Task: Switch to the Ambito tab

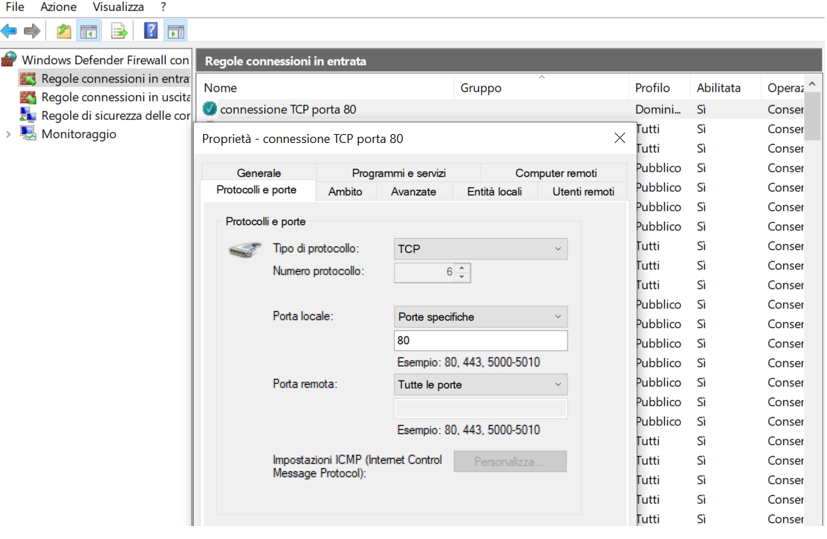Action: coord(345,192)
